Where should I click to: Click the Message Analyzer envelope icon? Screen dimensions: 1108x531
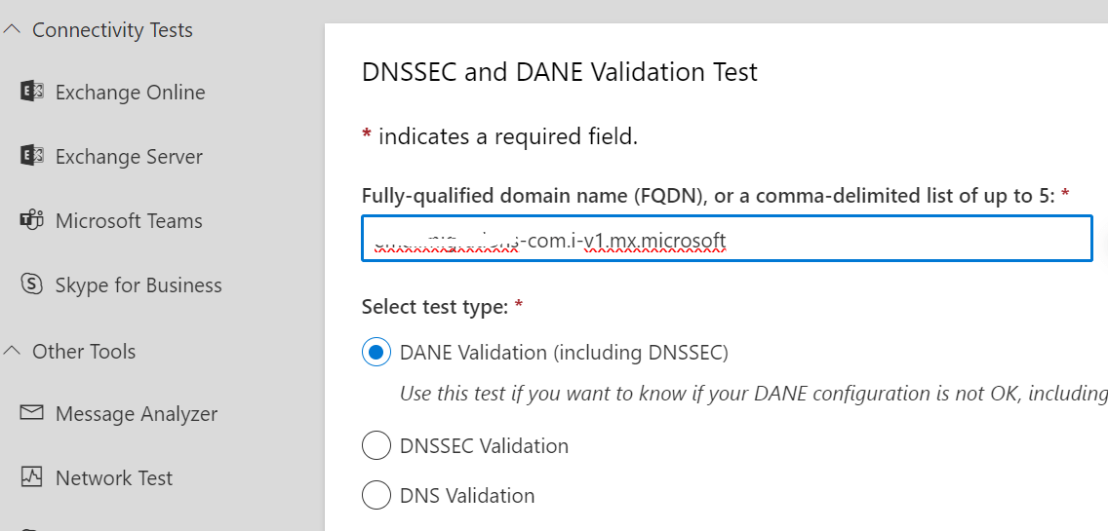(32, 412)
